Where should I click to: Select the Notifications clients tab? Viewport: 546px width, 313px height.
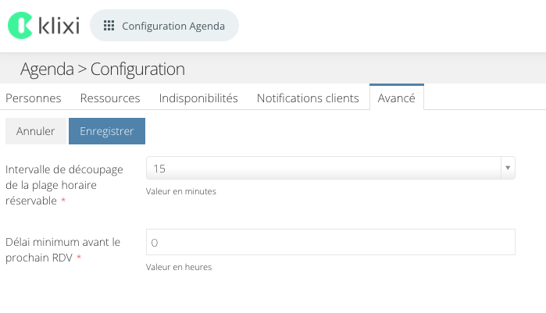pos(308,98)
